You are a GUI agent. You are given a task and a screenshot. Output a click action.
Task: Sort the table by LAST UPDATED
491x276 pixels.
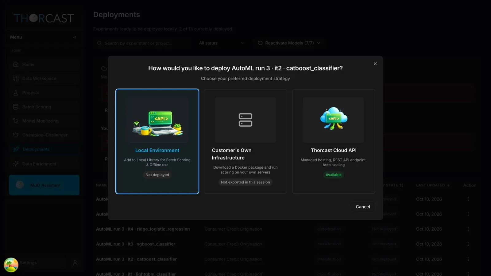click(433, 185)
